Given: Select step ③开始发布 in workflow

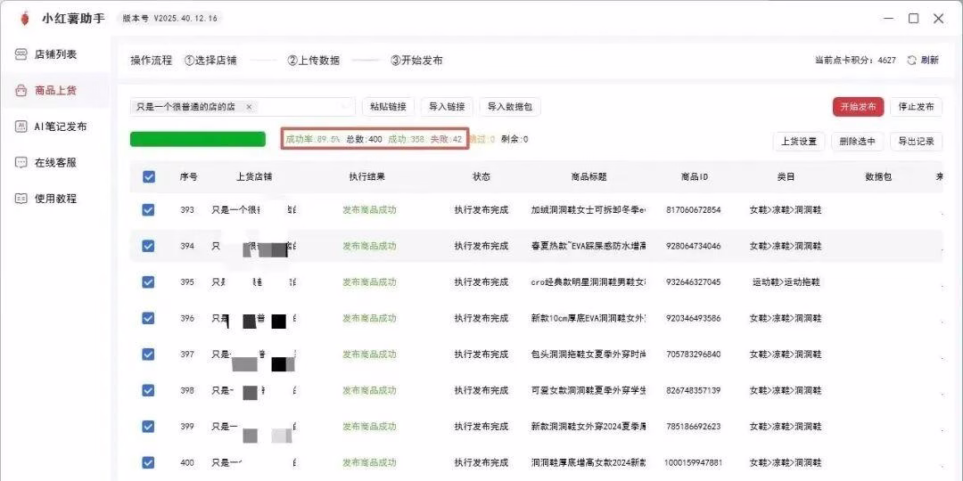Looking at the screenshot, I should pos(416,61).
